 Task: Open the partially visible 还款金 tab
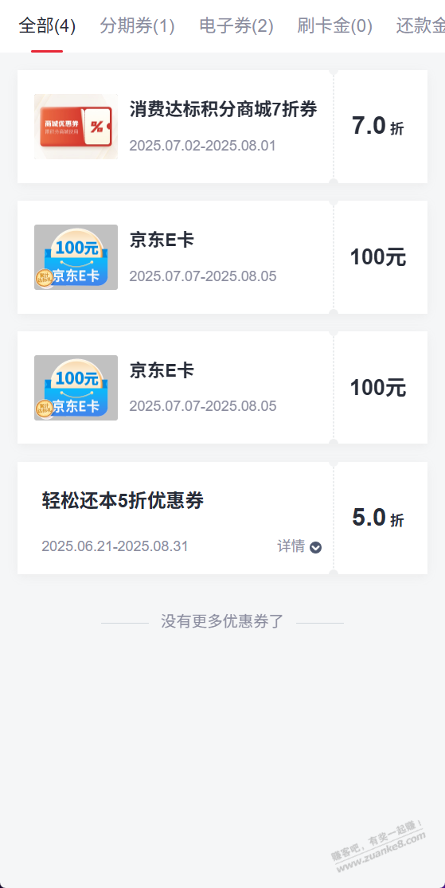420,26
